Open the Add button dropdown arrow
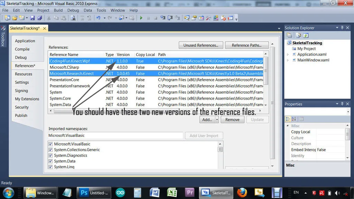The height and width of the screenshot is (199, 354). coord(217,120)
